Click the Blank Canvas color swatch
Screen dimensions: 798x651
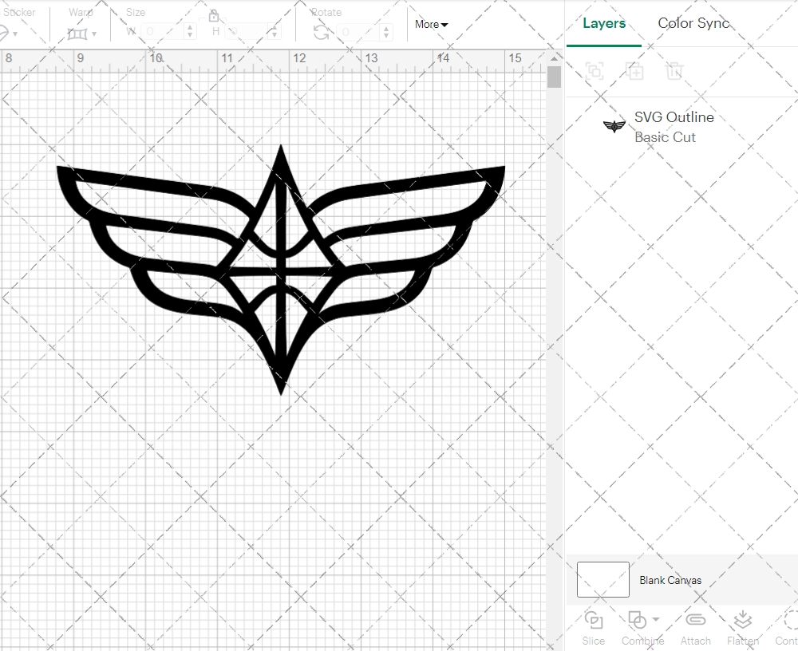(602, 580)
